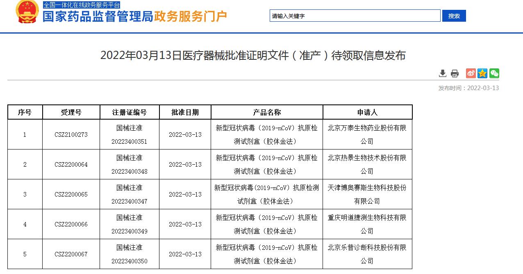Click the 发布时间 2022-03-13 text
This screenshot has height=274, width=523.
[469, 87]
